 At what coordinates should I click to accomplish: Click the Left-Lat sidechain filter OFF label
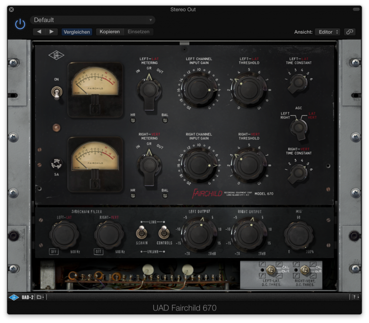(x=54, y=251)
